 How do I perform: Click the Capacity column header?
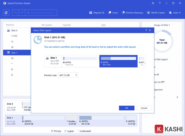(x=67, y=25)
